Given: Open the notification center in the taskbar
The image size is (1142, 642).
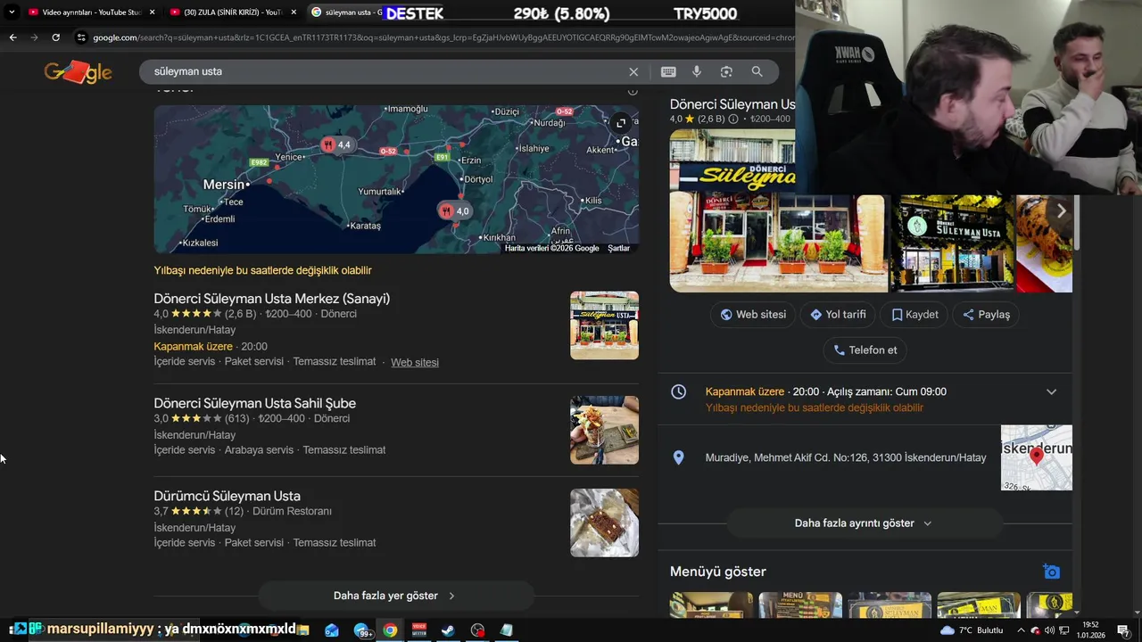Looking at the screenshot, I should 1122,630.
